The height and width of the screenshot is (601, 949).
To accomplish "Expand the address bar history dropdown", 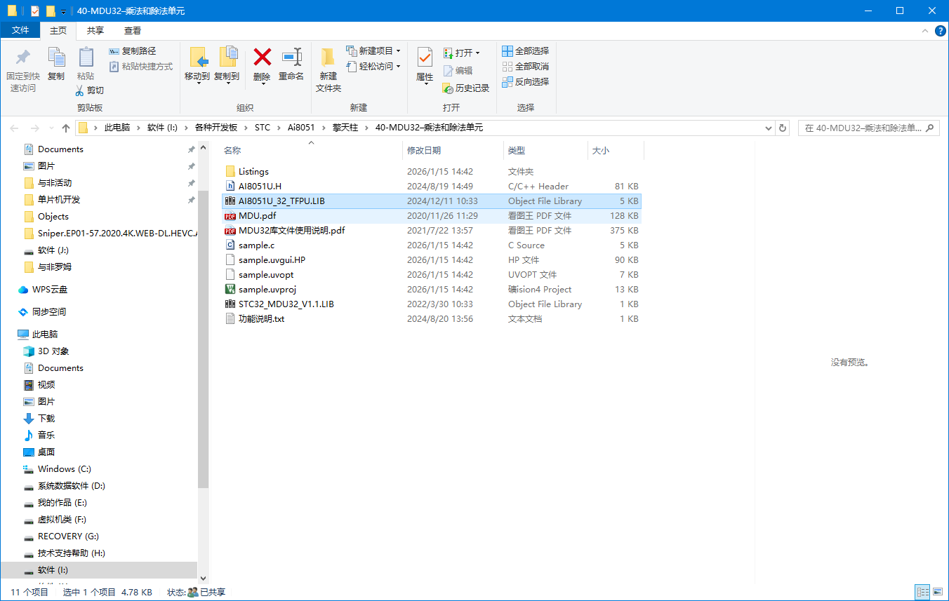I will [x=769, y=128].
